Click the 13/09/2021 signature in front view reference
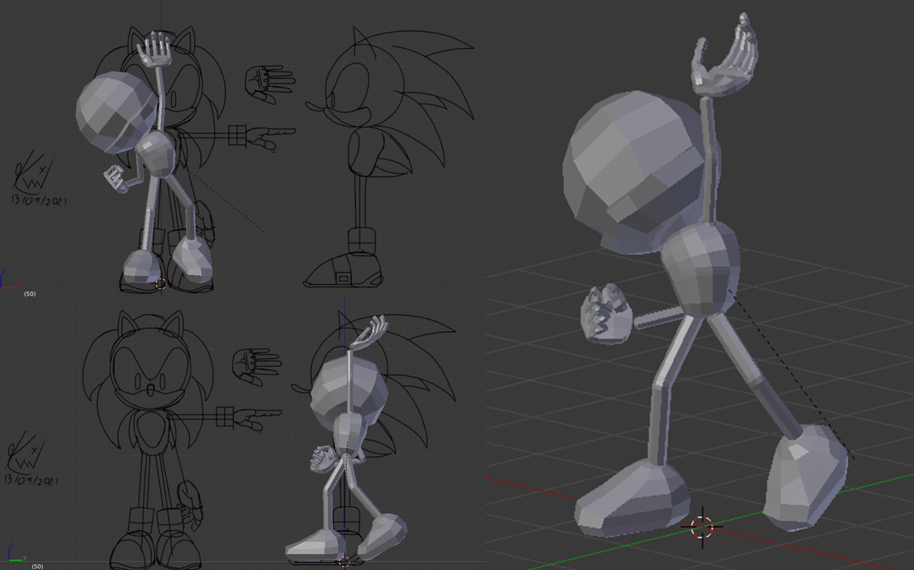Viewport: 914px width, 570px height. pos(39,201)
